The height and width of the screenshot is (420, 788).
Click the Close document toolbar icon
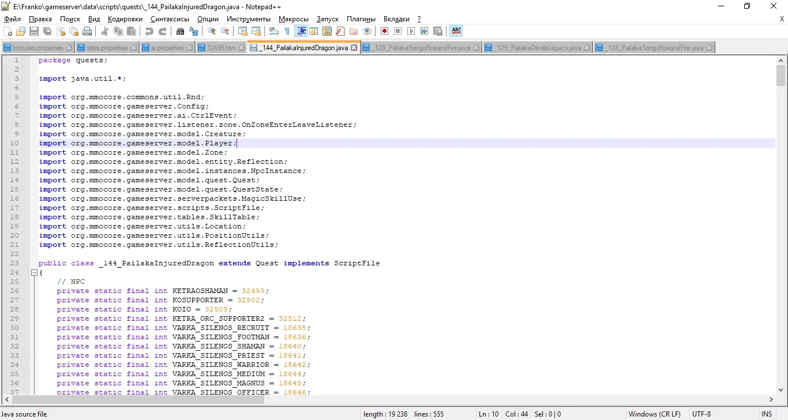61,31
